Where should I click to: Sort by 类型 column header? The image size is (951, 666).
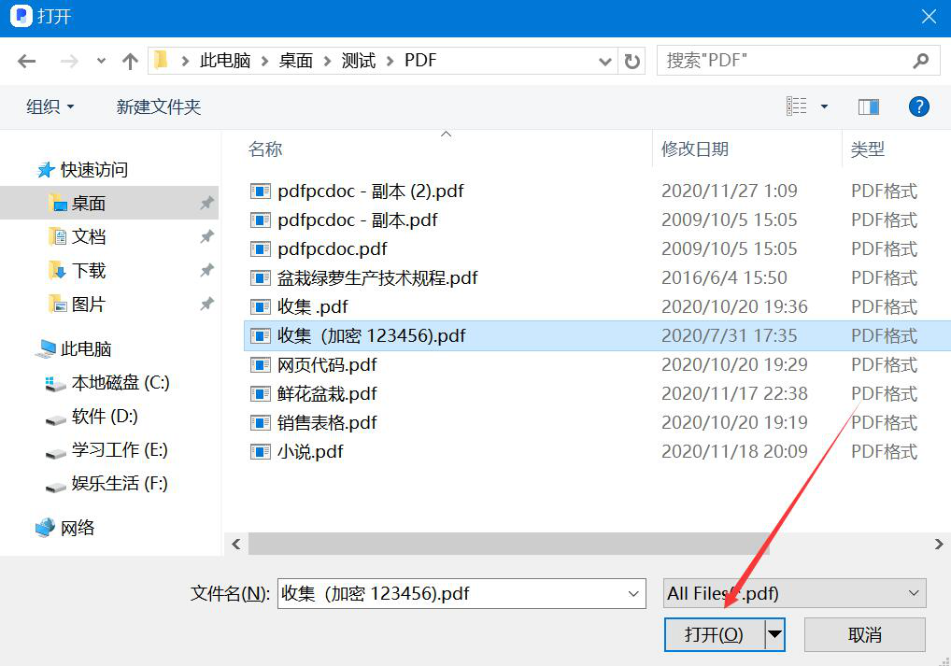tap(867, 149)
